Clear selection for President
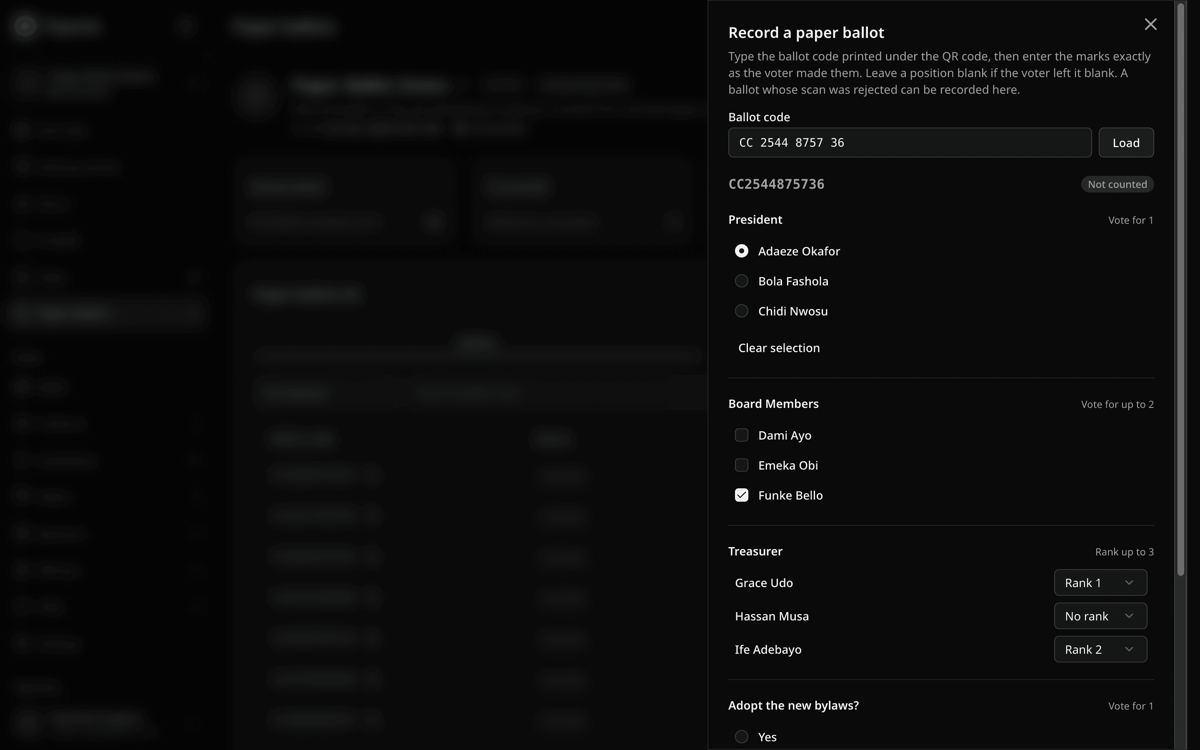Viewport: 1200px width, 750px height. (778, 348)
